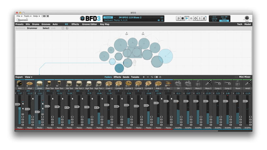The width and height of the screenshot is (267, 150).
Task: Collapse the OH channel with its arrow
Action: pyautogui.click(x=174, y=93)
